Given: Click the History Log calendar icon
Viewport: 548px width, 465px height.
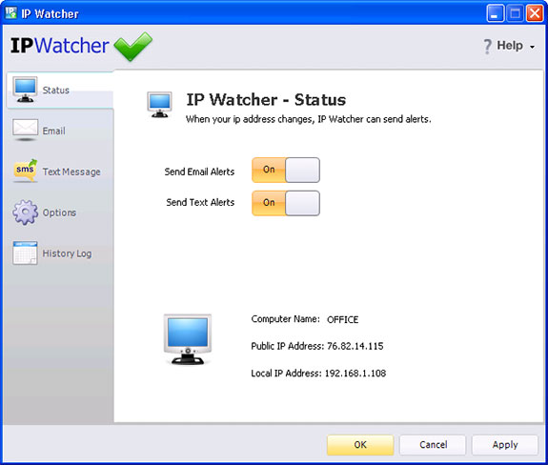Looking at the screenshot, I should click(25, 253).
